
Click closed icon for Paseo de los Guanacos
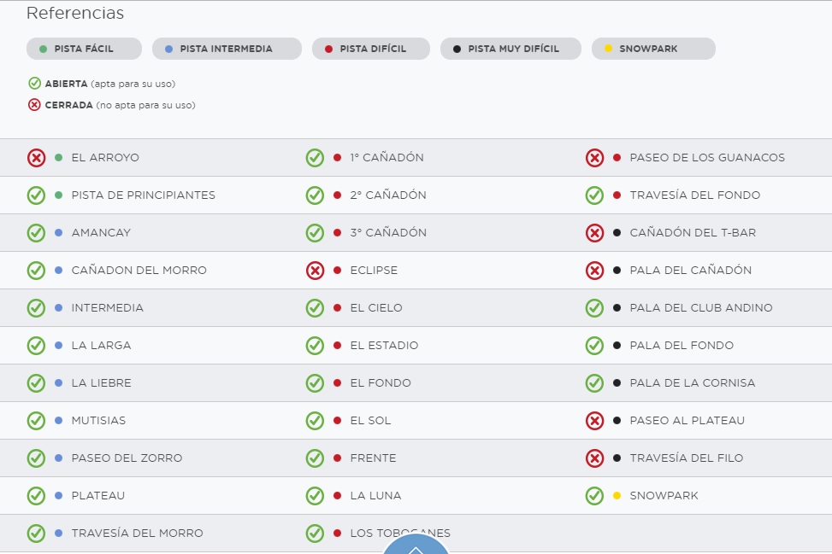[594, 158]
